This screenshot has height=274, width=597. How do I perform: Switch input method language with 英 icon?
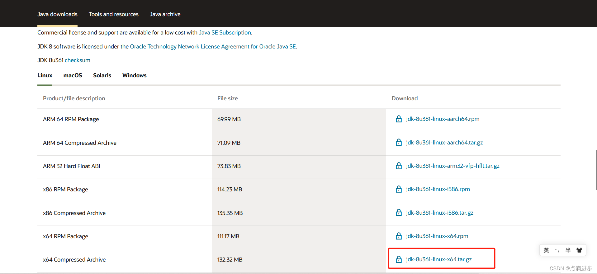pos(546,250)
